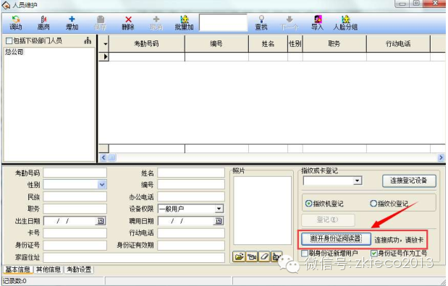Click the app icon in title bar
This screenshot has height=286, width=448.
pyautogui.click(x=6, y=5)
